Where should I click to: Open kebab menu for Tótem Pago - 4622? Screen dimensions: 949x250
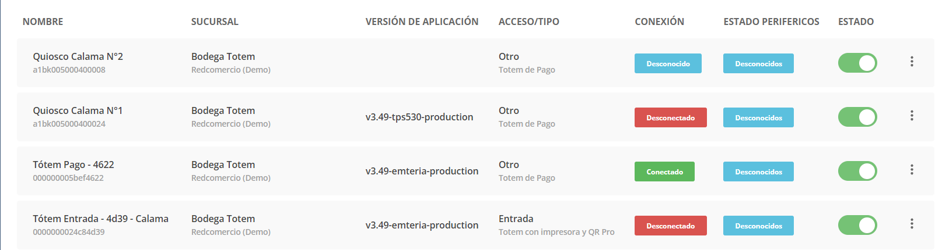[912, 170]
